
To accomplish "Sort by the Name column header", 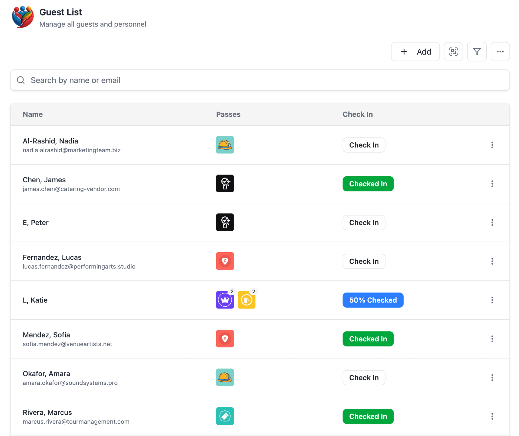I will tap(32, 114).
